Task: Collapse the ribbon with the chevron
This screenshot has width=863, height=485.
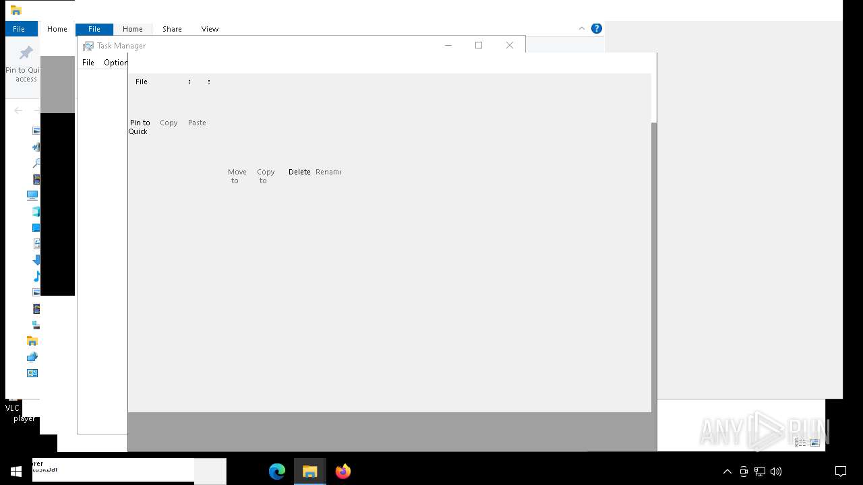Action: 582,28
